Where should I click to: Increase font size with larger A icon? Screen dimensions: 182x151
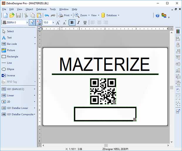click(x=58, y=23)
